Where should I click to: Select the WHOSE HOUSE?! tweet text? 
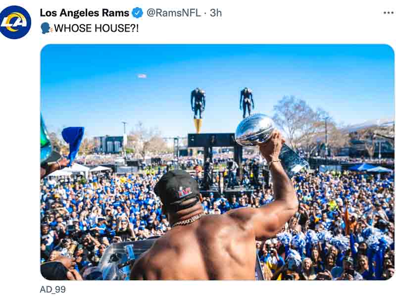click(96, 28)
